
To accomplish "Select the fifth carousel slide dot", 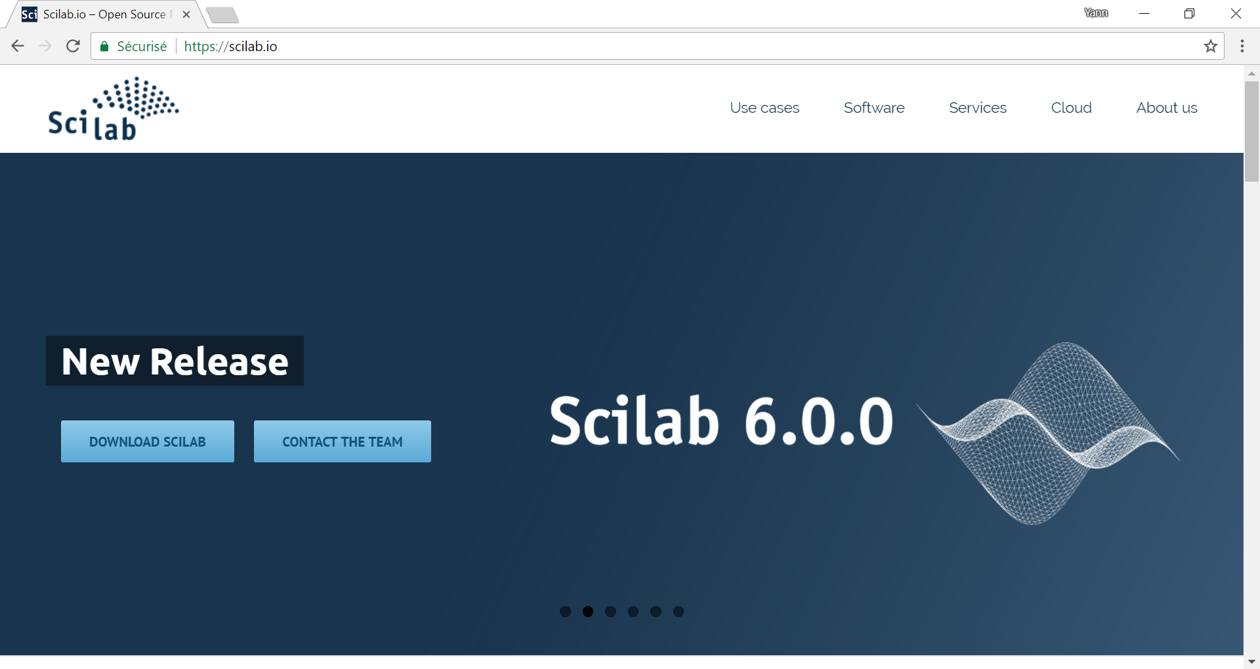I will 656,611.
